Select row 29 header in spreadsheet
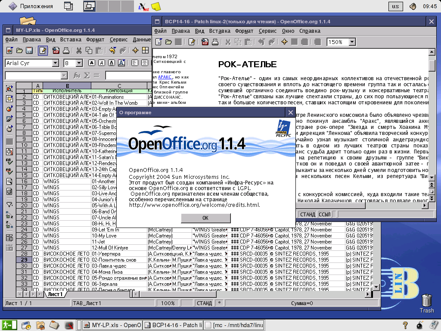Image resolution: width=441 pixels, height=331 pixels. 24,260
